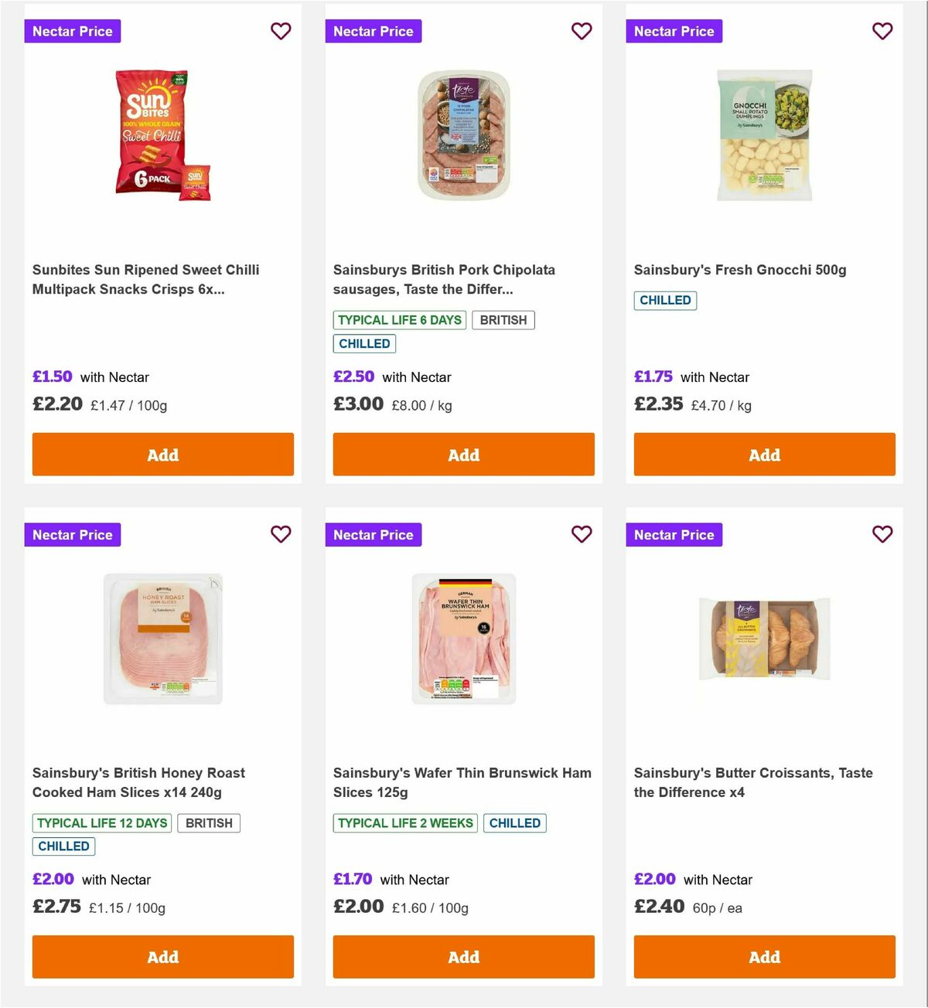The width and height of the screenshot is (928, 1008).
Task: Click the Nectar Price badge on the crisps card
Action: [x=72, y=31]
